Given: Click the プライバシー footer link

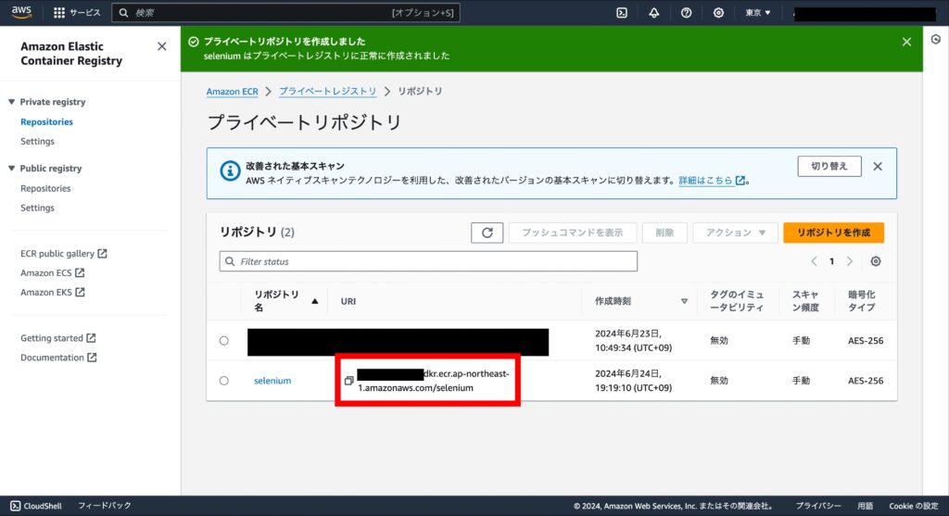Looking at the screenshot, I should (817, 506).
